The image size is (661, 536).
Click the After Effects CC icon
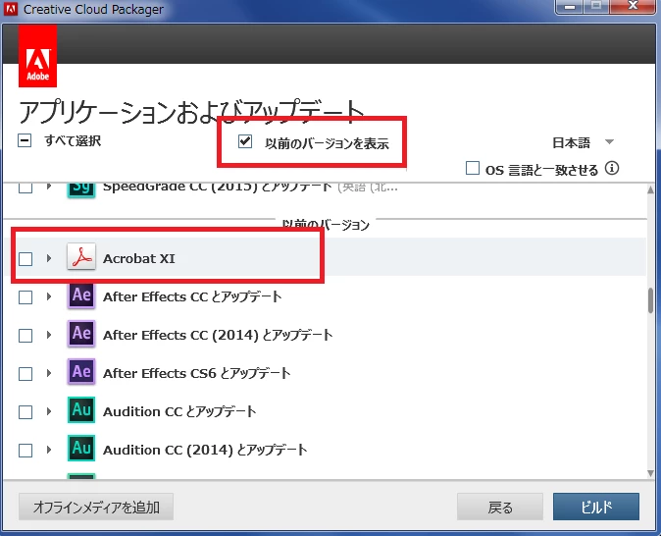[x=81, y=295]
